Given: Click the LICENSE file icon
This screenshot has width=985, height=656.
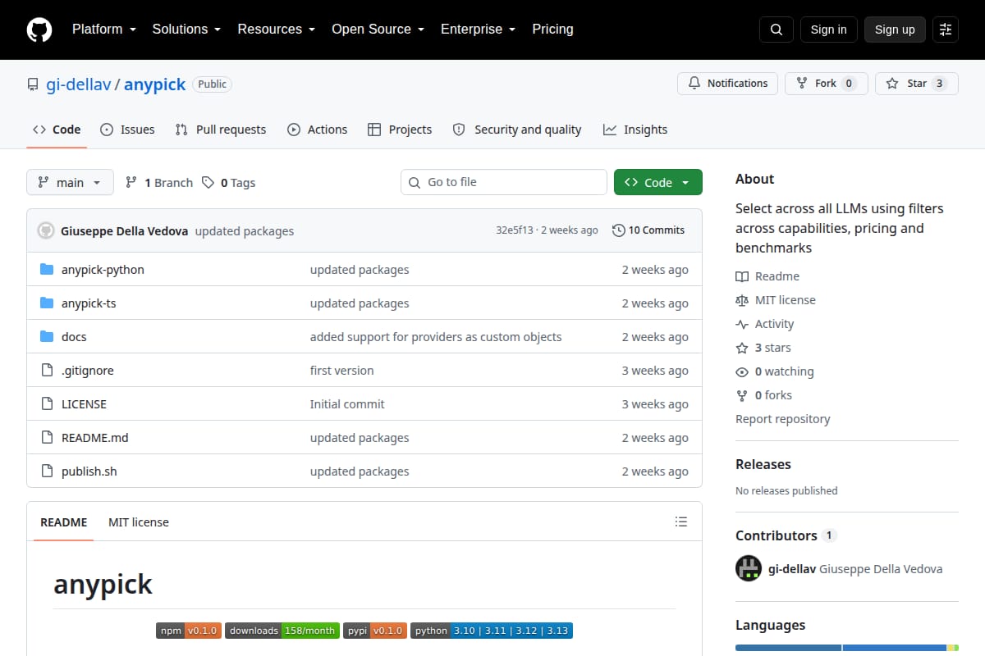Looking at the screenshot, I should (47, 404).
